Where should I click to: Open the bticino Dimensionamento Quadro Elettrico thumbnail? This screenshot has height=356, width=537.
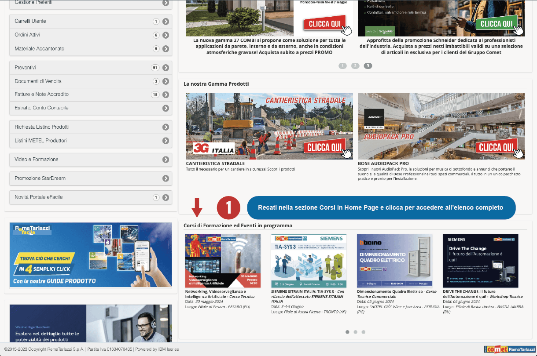(x=395, y=261)
